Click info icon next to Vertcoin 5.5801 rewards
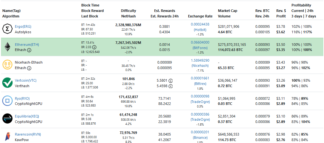The image size is (324, 143). pyautogui.click(x=171, y=81)
